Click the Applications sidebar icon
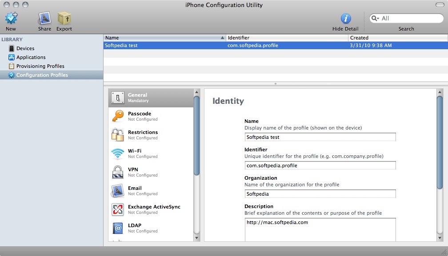The image size is (448, 256). [12, 57]
